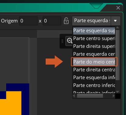Select 'Parte esquerda infe' option
Image resolution: width=126 pixels, height=115 pixels.
[x=94, y=78]
